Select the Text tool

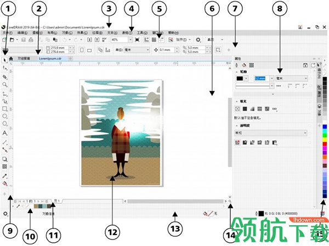tap(4, 133)
